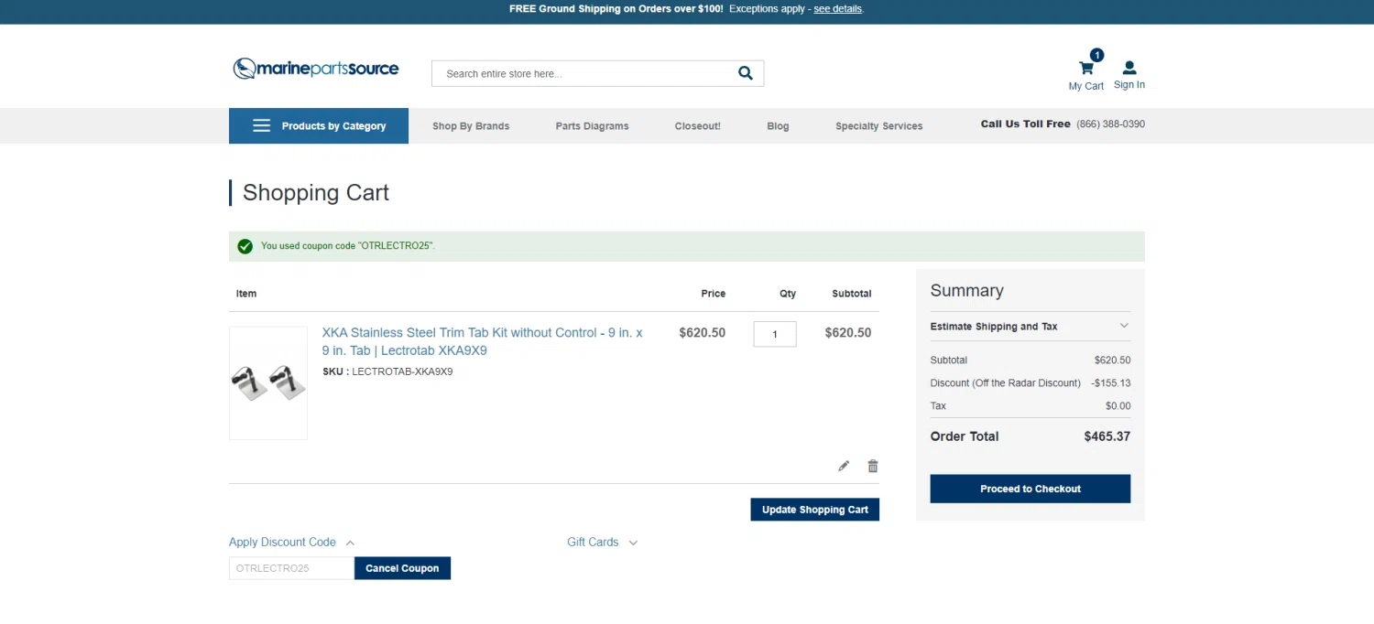1374x624 pixels.
Task: Click the green checkmark success icon
Action: [245, 246]
